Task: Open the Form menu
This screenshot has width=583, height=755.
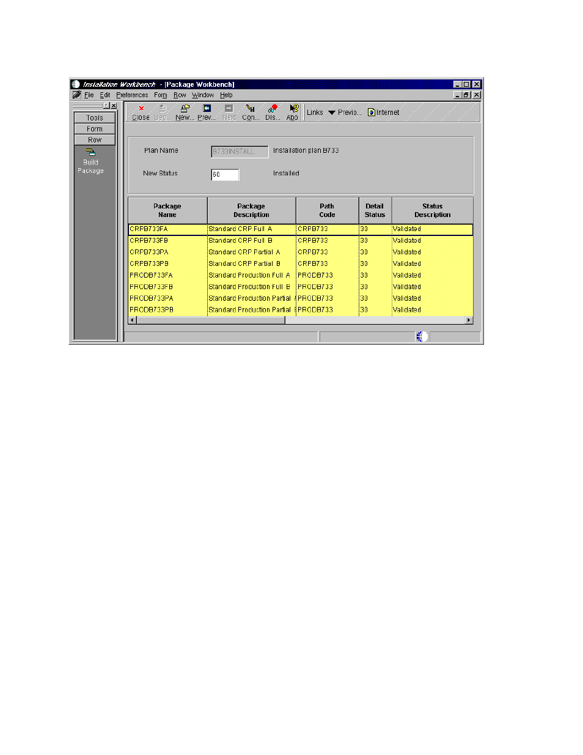Action: [x=161, y=95]
